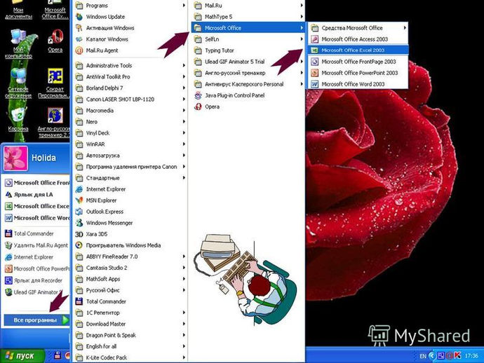Screen dimensions: 484x363
Task: Expand the Стандартные submenu arrow
Action: tap(184, 177)
